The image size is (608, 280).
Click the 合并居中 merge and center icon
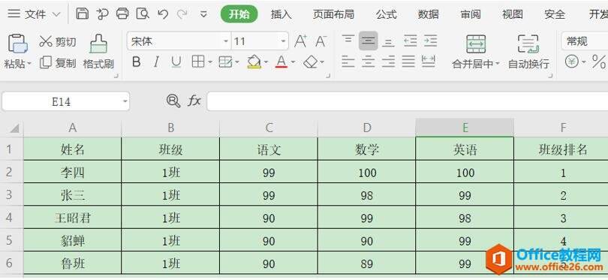click(476, 44)
